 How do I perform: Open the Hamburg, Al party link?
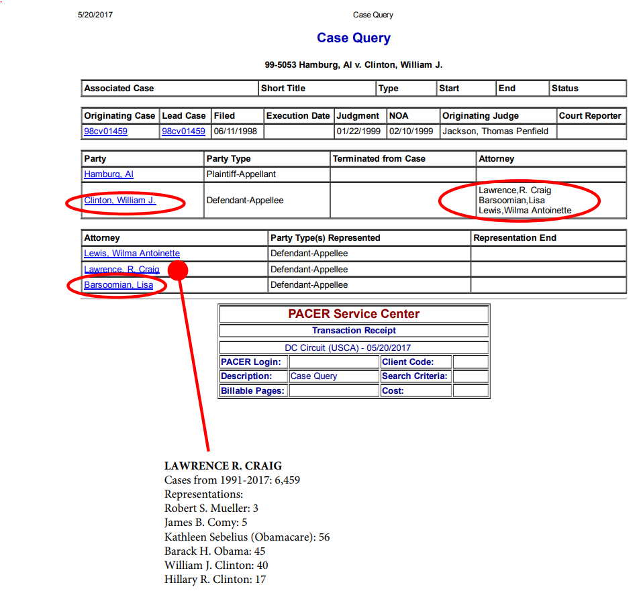coord(109,174)
